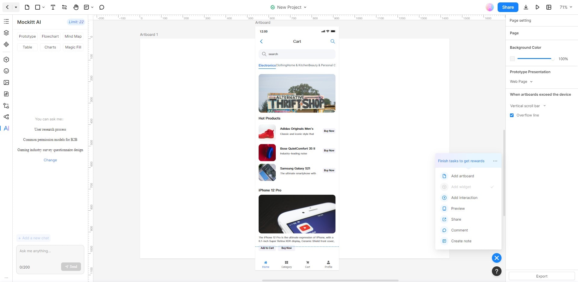578x282 pixels.
Task: Select the Text tool
Action: 53,7
